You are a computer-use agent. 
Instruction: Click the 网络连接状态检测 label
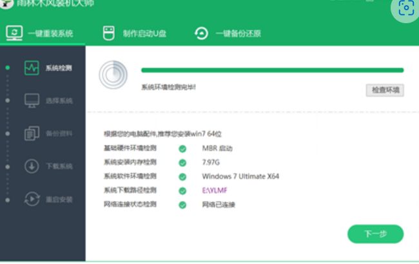click(x=130, y=204)
